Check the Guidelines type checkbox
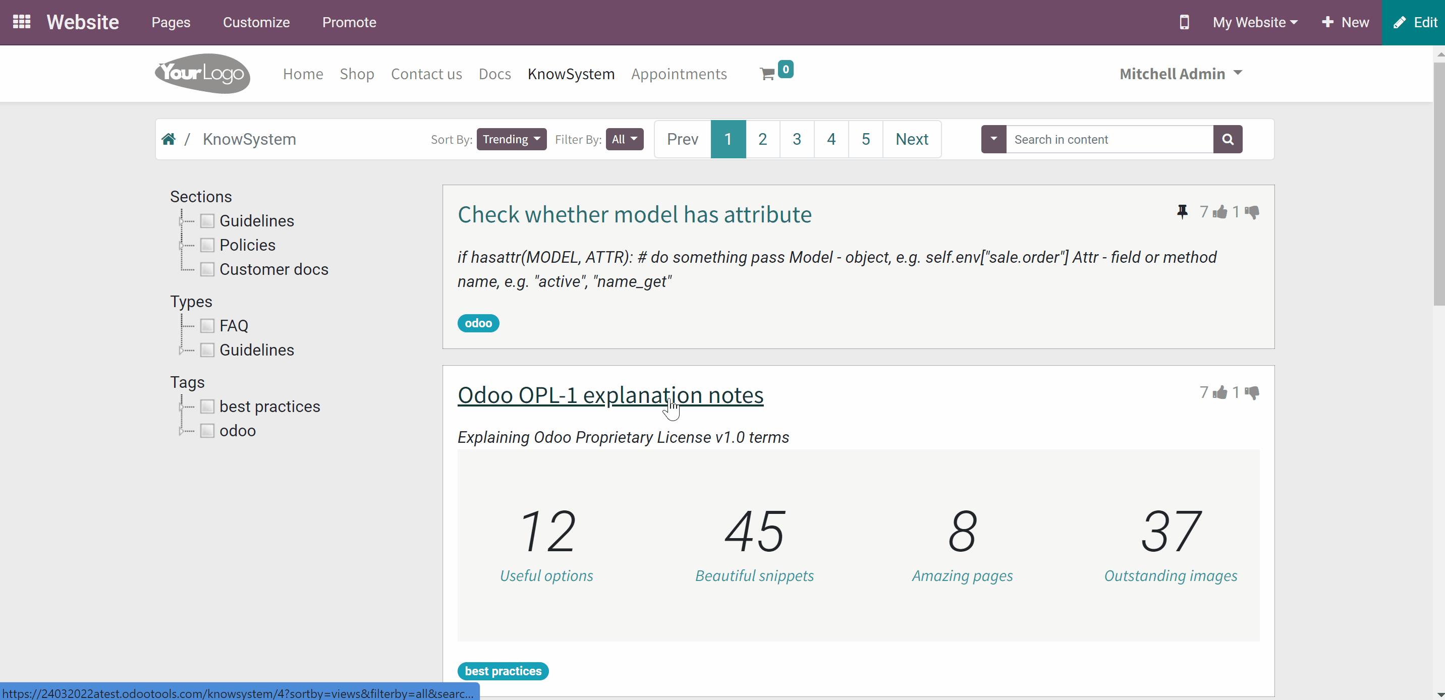This screenshot has width=1445, height=700. pyautogui.click(x=207, y=350)
